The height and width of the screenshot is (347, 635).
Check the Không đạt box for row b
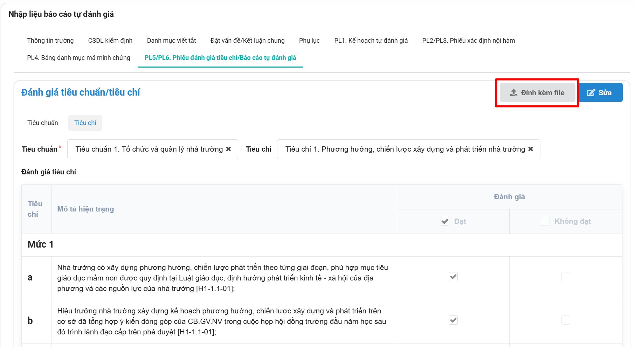[x=566, y=320]
